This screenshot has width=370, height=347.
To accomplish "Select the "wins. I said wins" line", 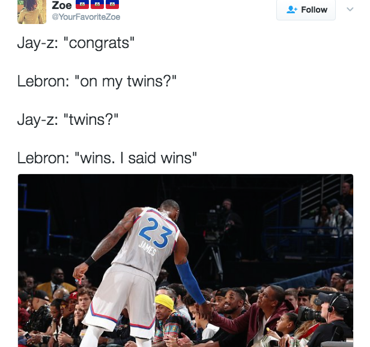I will point(107,158).
